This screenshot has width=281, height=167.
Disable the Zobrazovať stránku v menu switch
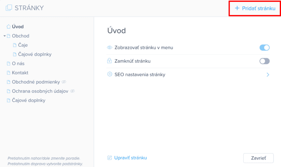pyautogui.click(x=264, y=47)
